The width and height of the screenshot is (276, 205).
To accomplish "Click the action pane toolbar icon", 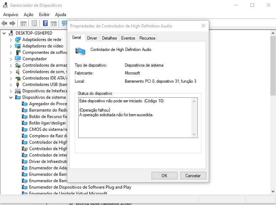I will 54,23.
